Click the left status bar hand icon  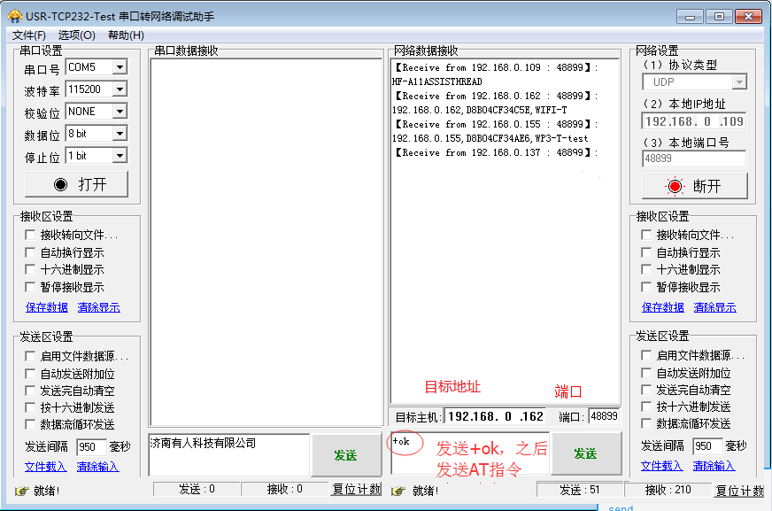[21, 491]
